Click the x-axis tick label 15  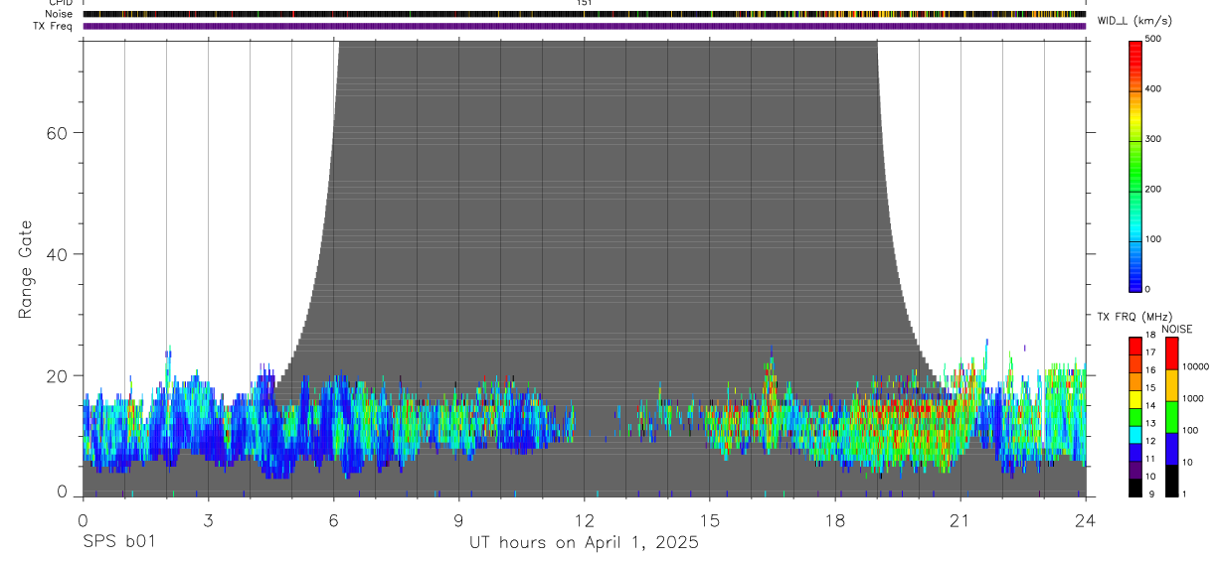[x=710, y=519]
